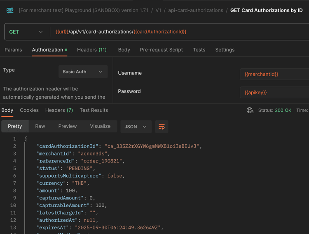
Task: View the Test Results tab
Action: tap(94, 110)
